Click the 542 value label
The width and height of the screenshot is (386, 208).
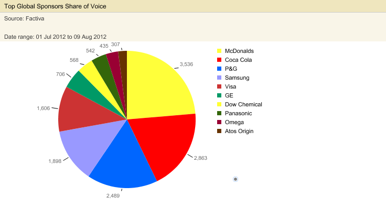(90, 50)
